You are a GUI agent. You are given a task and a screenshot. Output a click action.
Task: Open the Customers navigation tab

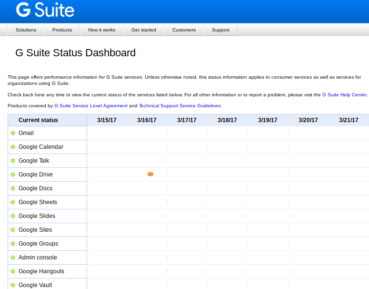tap(184, 30)
